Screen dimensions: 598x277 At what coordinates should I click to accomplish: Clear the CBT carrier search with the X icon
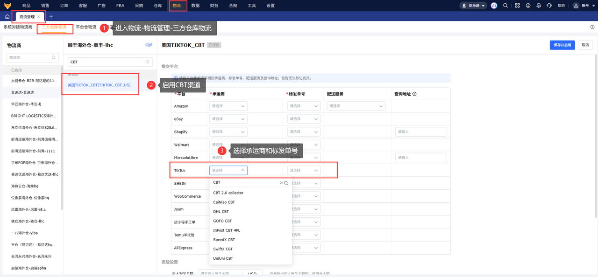point(281,183)
